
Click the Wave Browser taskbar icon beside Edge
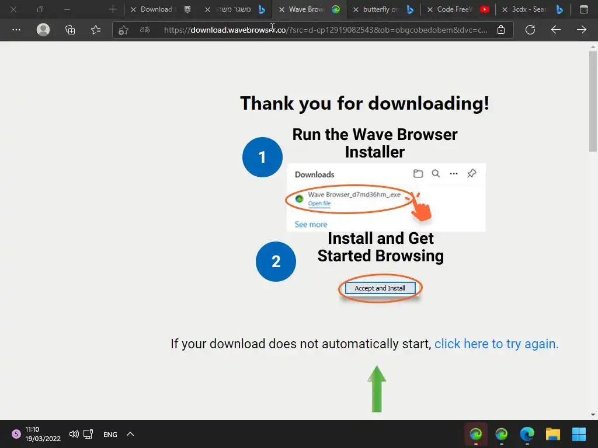501,434
